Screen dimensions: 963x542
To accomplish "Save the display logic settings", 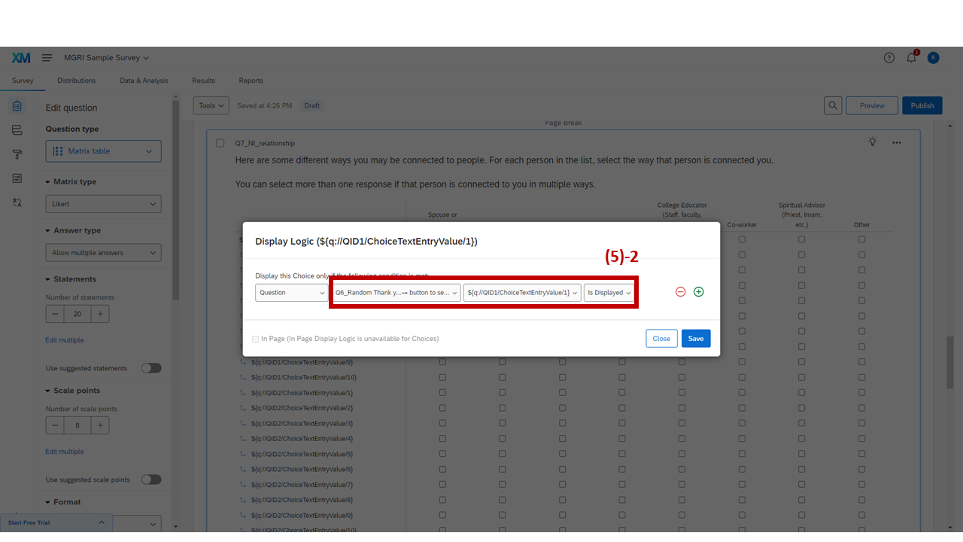I will (x=695, y=338).
